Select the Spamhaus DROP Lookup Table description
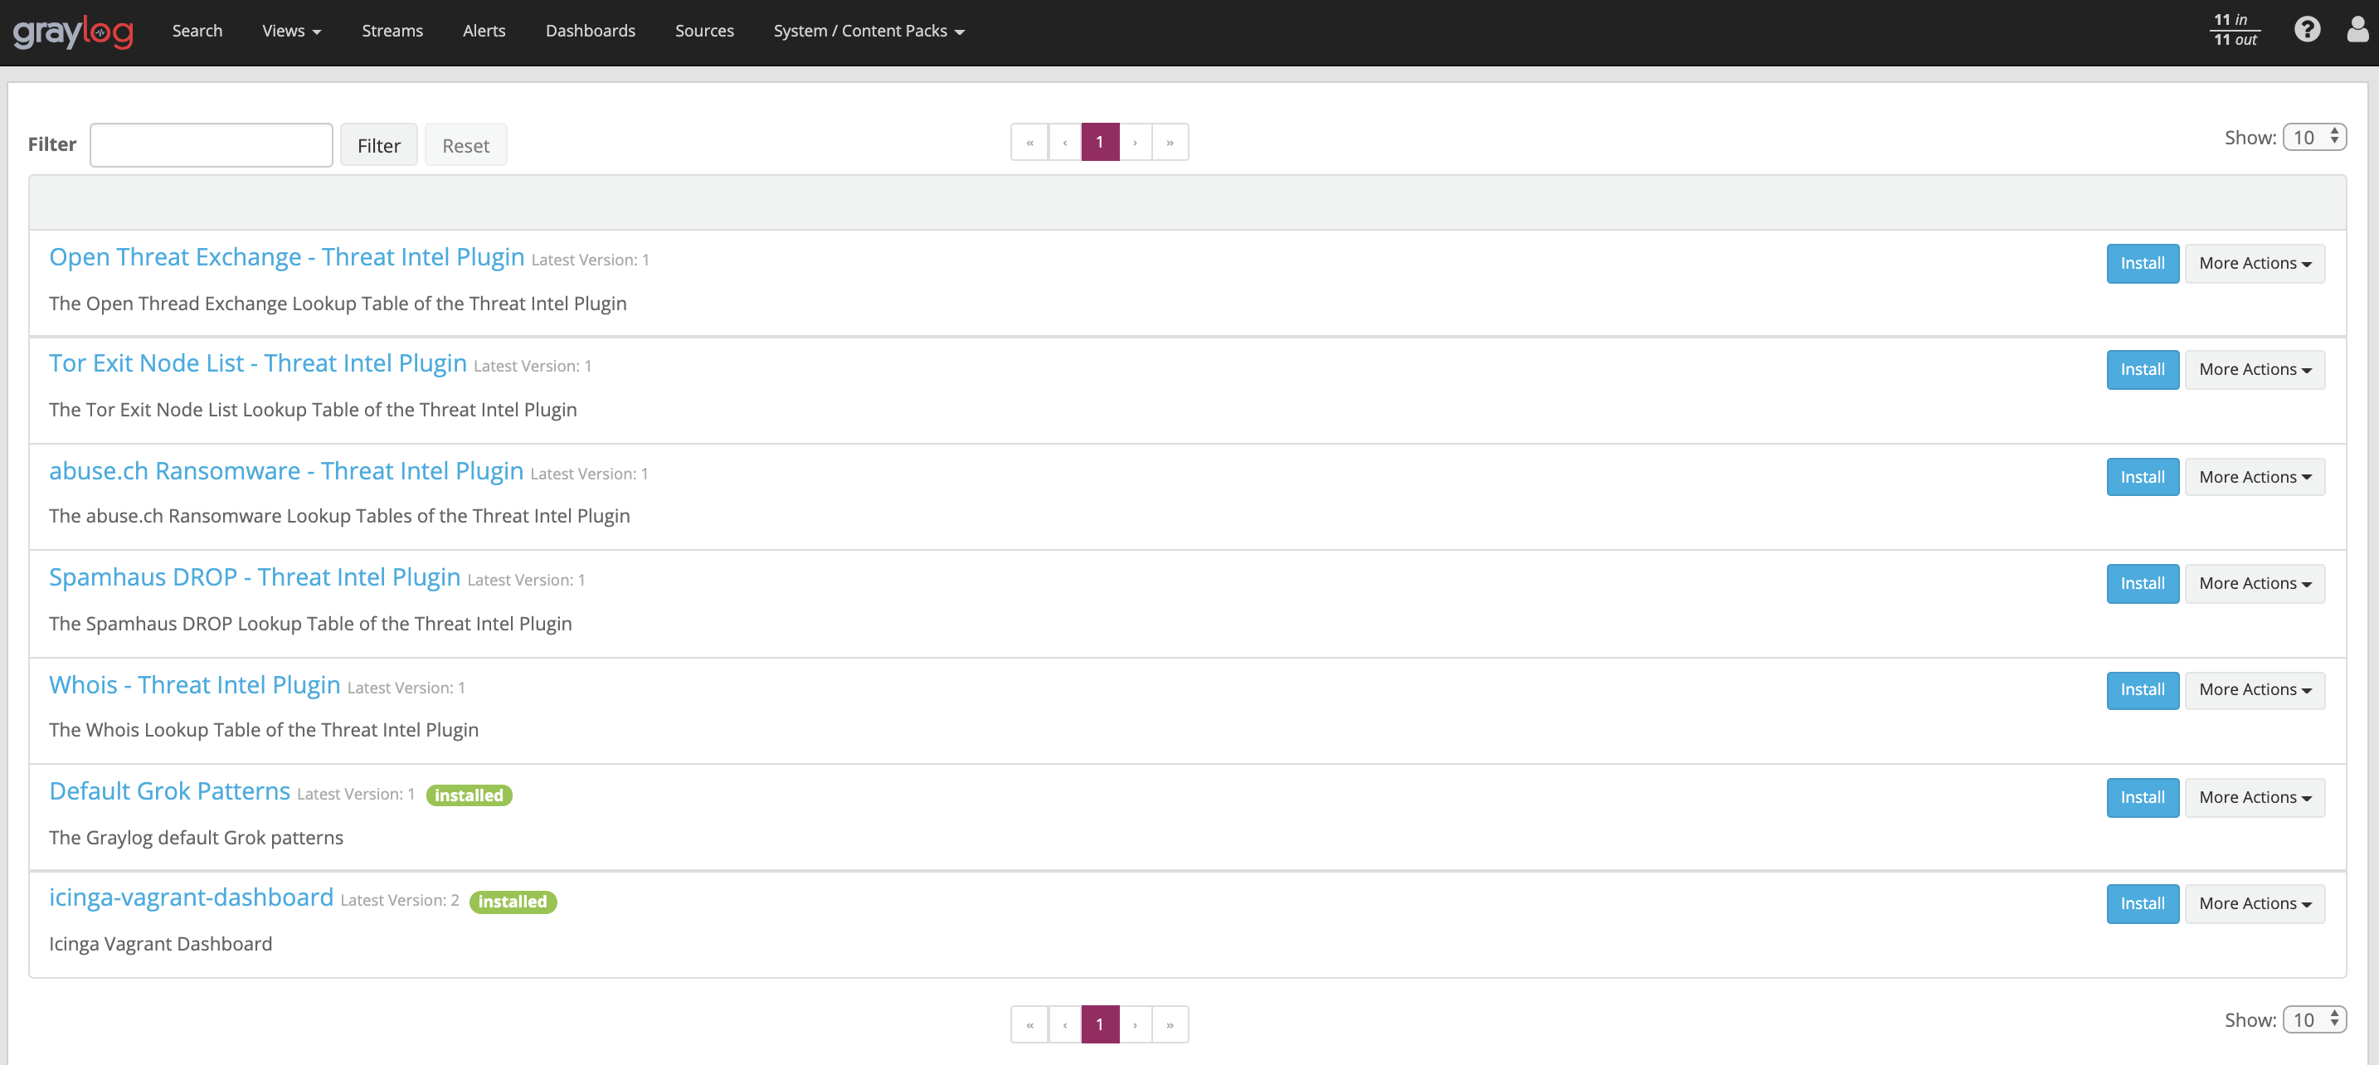Screen dimensions: 2379x1065 tap(310, 624)
